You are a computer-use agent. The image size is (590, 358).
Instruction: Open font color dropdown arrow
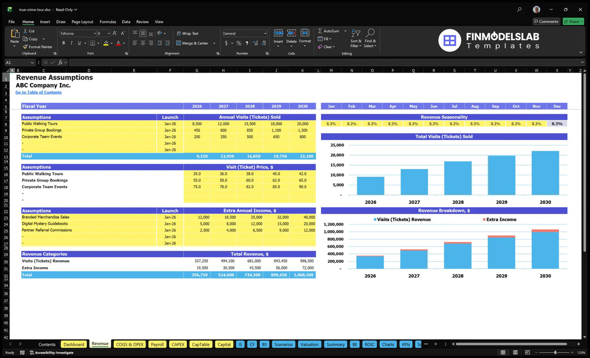click(125, 43)
